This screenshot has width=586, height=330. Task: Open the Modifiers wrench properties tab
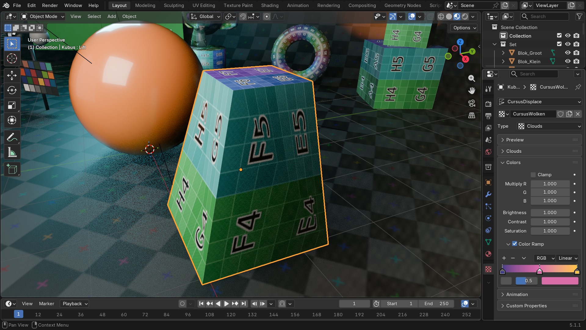(x=488, y=194)
